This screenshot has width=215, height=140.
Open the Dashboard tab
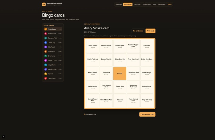point(119,4)
